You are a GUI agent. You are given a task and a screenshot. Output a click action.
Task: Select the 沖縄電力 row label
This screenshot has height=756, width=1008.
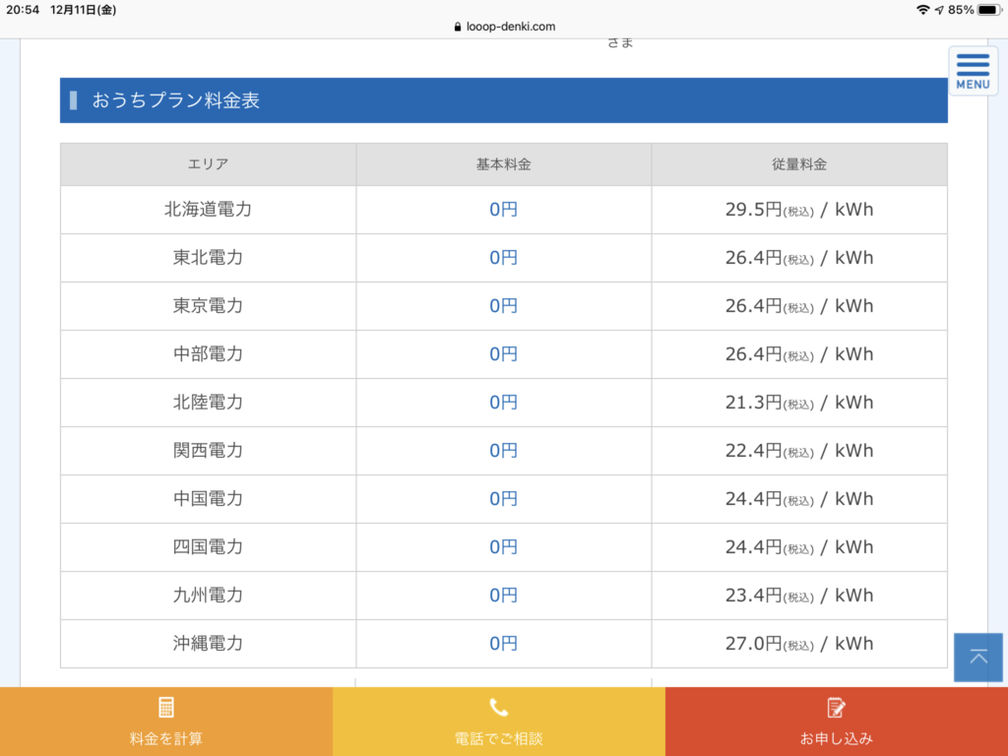click(x=208, y=644)
